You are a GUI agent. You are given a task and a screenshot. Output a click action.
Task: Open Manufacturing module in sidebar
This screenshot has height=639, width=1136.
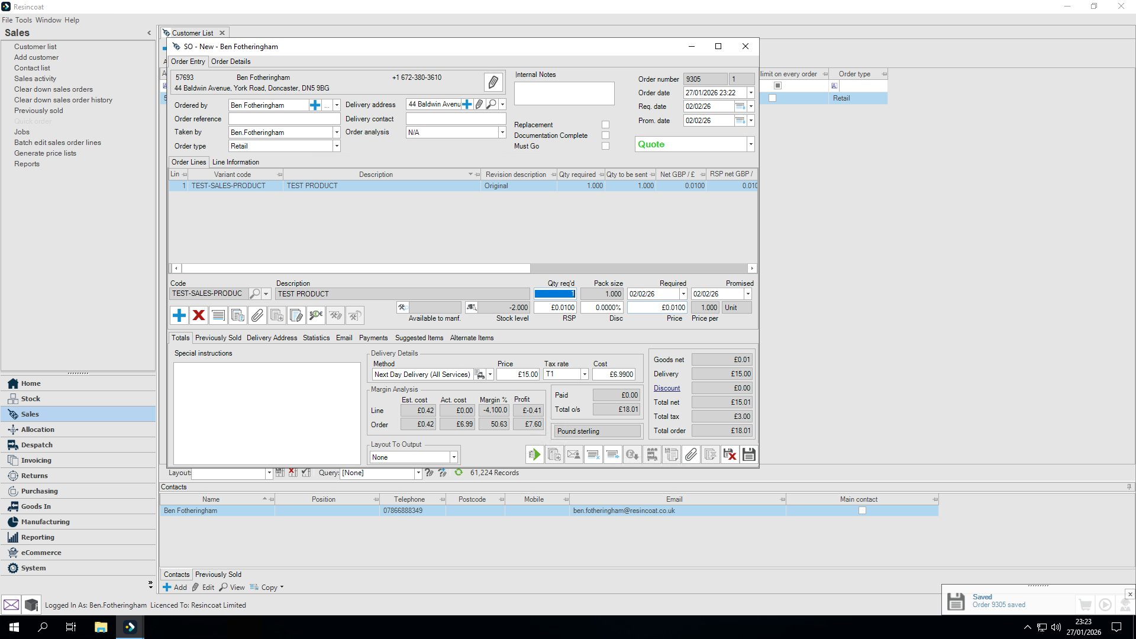(45, 522)
